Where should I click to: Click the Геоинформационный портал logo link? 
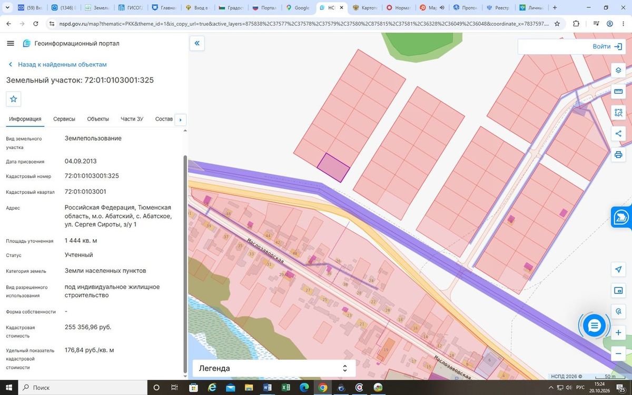coord(71,43)
